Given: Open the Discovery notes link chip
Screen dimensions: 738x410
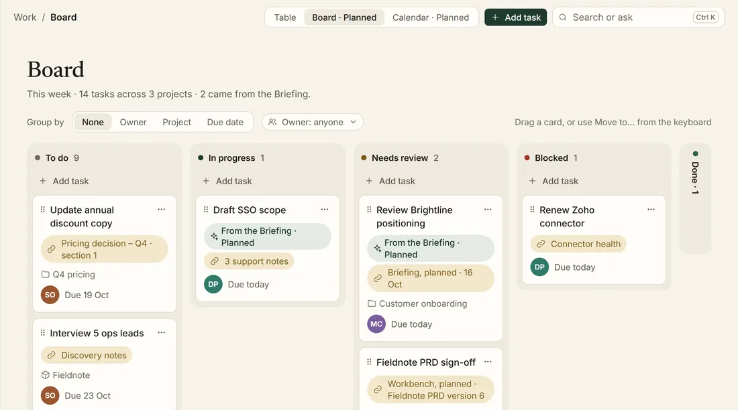Looking at the screenshot, I should point(87,356).
